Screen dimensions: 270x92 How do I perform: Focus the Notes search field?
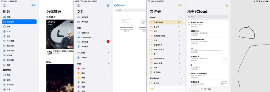click(x=208, y=17)
